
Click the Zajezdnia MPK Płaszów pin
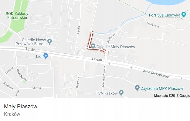pos(137,88)
